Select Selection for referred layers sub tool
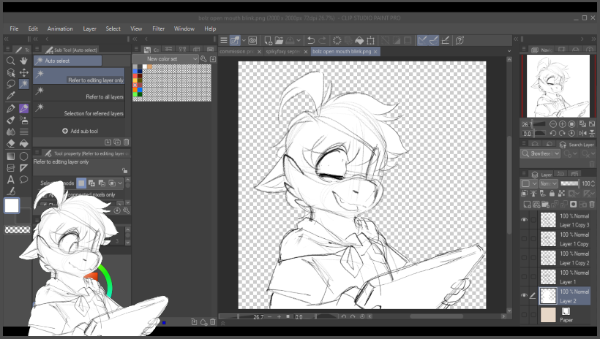Screen dimensions: 600x339 (79, 110)
